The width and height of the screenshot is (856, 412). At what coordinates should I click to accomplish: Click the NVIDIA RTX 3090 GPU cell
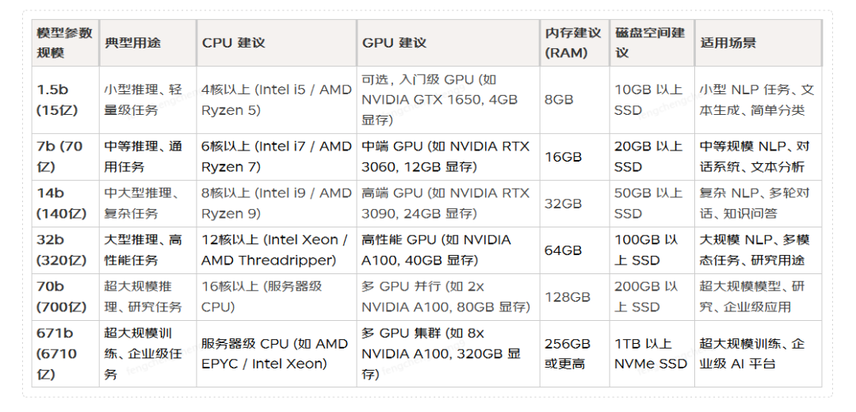point(445,203)
